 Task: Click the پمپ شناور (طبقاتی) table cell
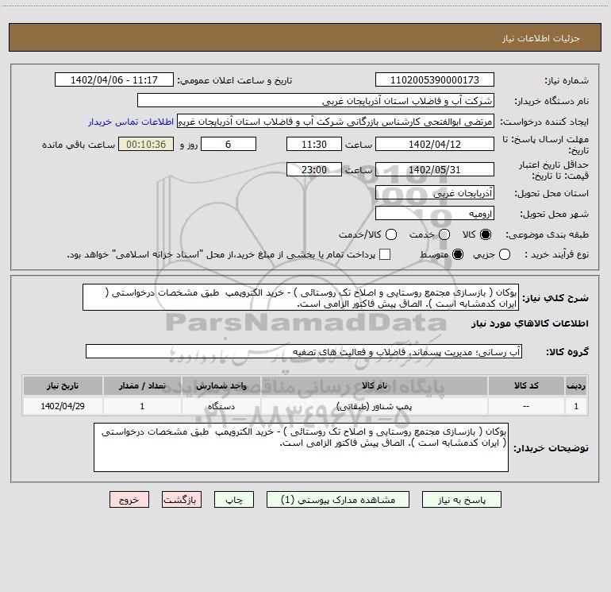(x=375, y=406)
